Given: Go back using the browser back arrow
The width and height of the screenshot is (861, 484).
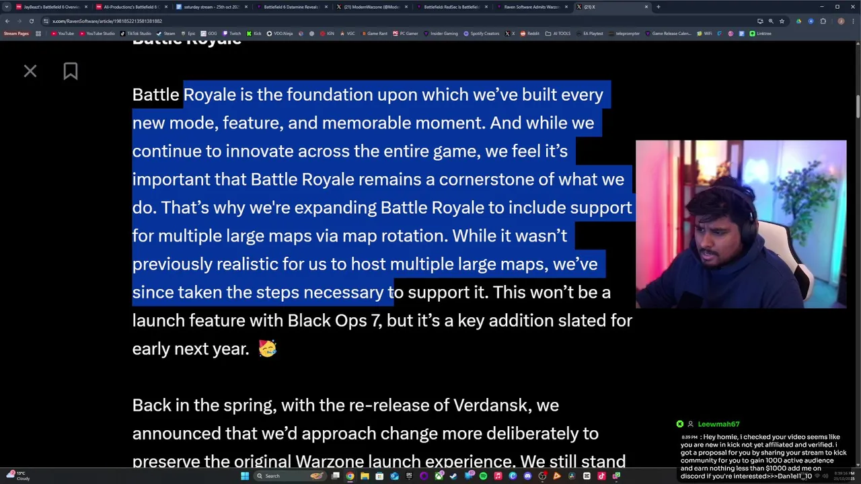Looking at the screenshot, I should (x=7, y=21).
